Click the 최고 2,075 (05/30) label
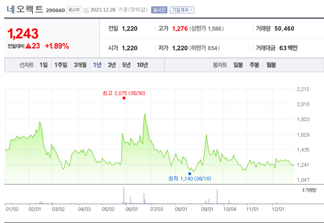324x223 pixels. coord(124,93)
